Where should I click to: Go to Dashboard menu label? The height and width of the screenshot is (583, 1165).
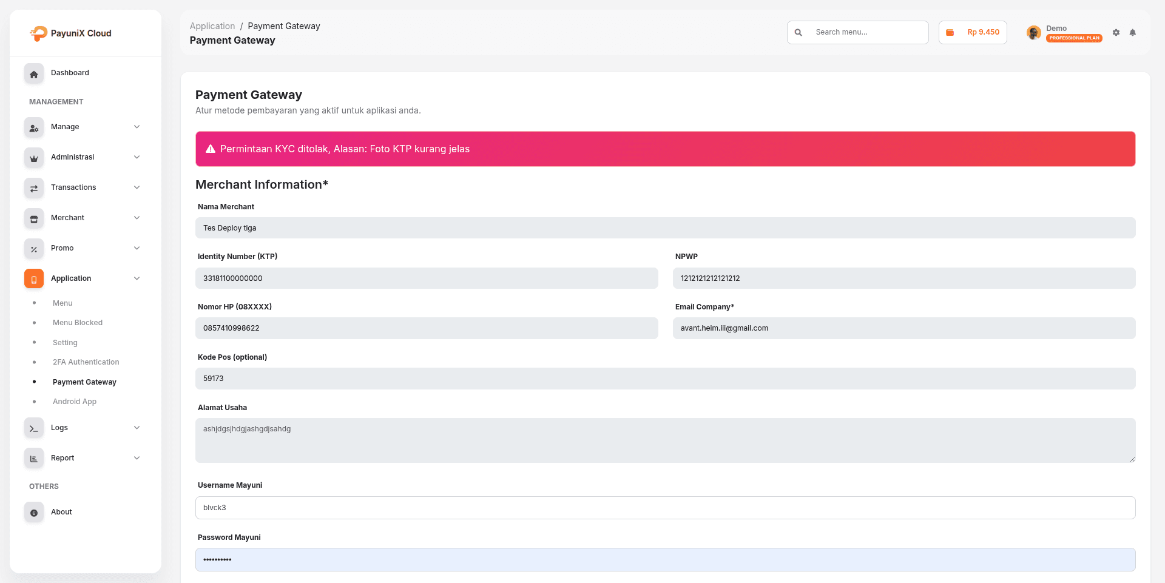click(70, 73)
